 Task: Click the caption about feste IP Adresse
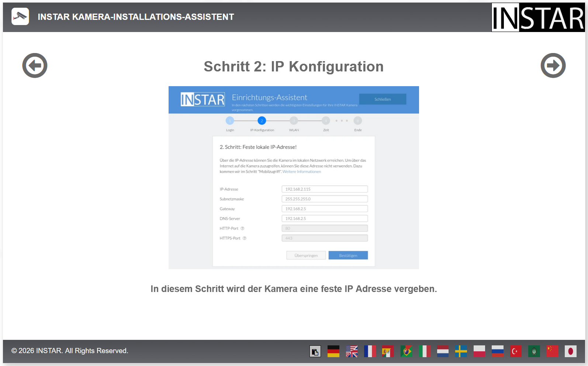294,289
